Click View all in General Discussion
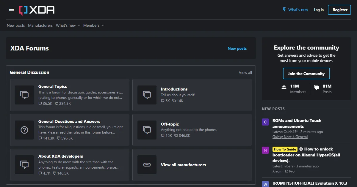The height and width of the screenshot is (187, 357). pyautogui.click(x=245, y=72)
